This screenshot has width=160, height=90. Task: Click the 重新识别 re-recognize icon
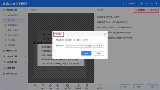pyautogui.click(x=99, y=85)
